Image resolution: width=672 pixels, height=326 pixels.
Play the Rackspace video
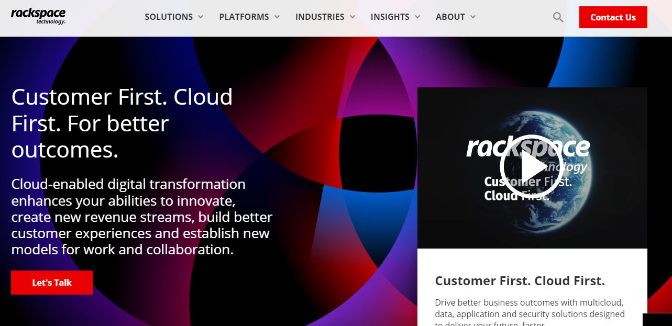tap(532, 167)
